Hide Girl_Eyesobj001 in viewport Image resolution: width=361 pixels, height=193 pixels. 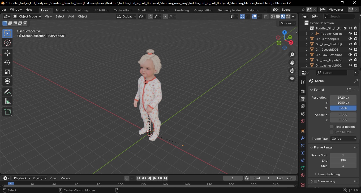350,49
